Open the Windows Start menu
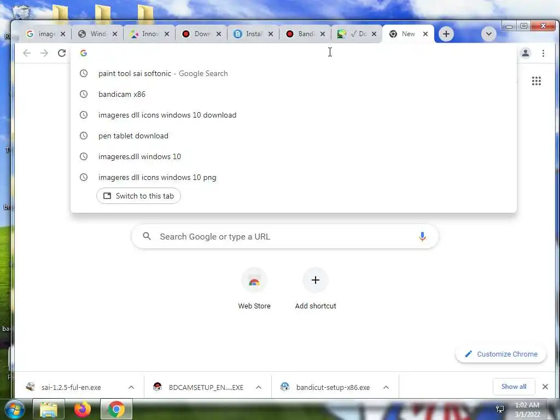Image resolution: width=560 pixels, height=420 pixels. point(14,410)
